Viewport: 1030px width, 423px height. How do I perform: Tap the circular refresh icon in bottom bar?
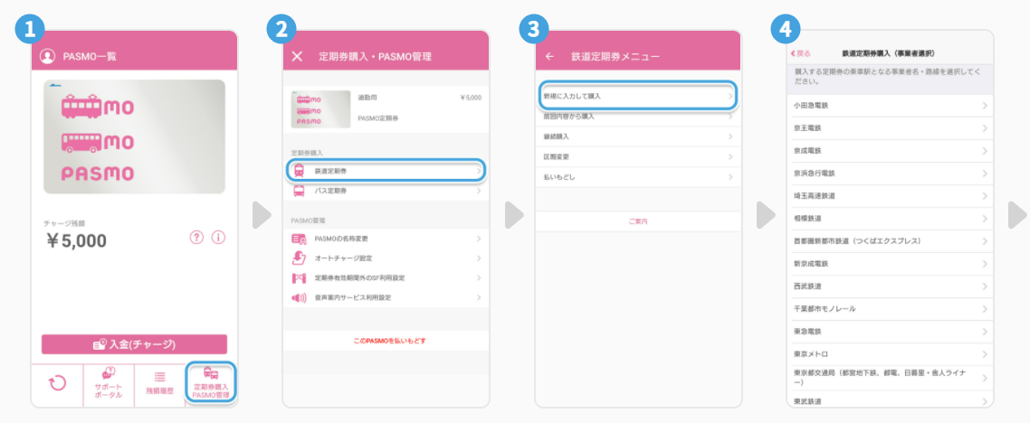(x=58, y=383)
